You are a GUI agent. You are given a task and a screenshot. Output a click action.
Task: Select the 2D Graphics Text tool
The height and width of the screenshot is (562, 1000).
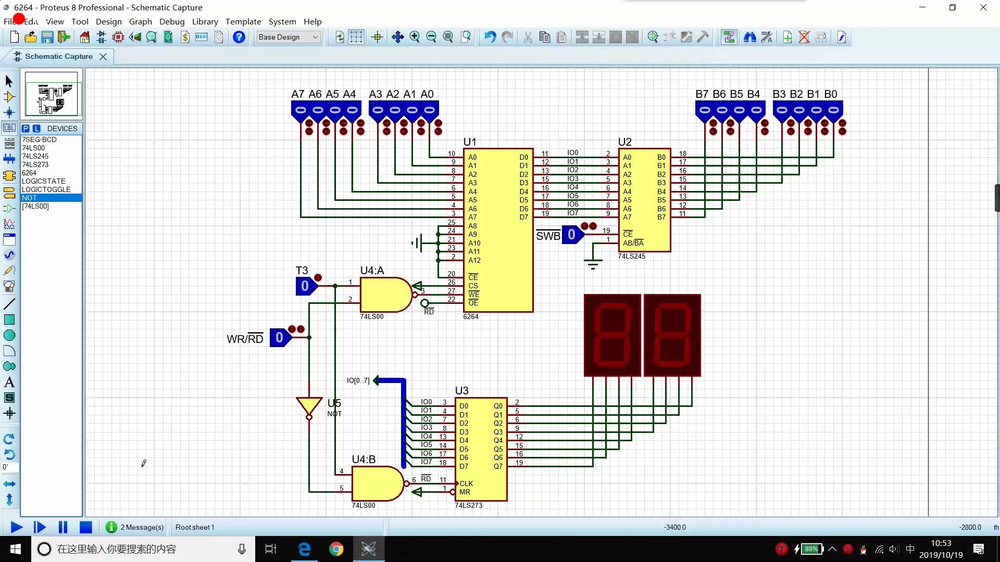pyautogui.click(x=9, y=382)
